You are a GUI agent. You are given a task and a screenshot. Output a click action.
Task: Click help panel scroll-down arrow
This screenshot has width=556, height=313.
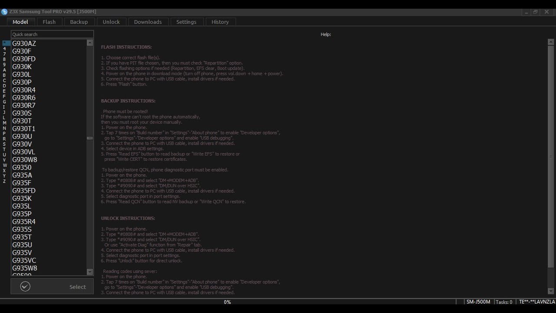551,291
